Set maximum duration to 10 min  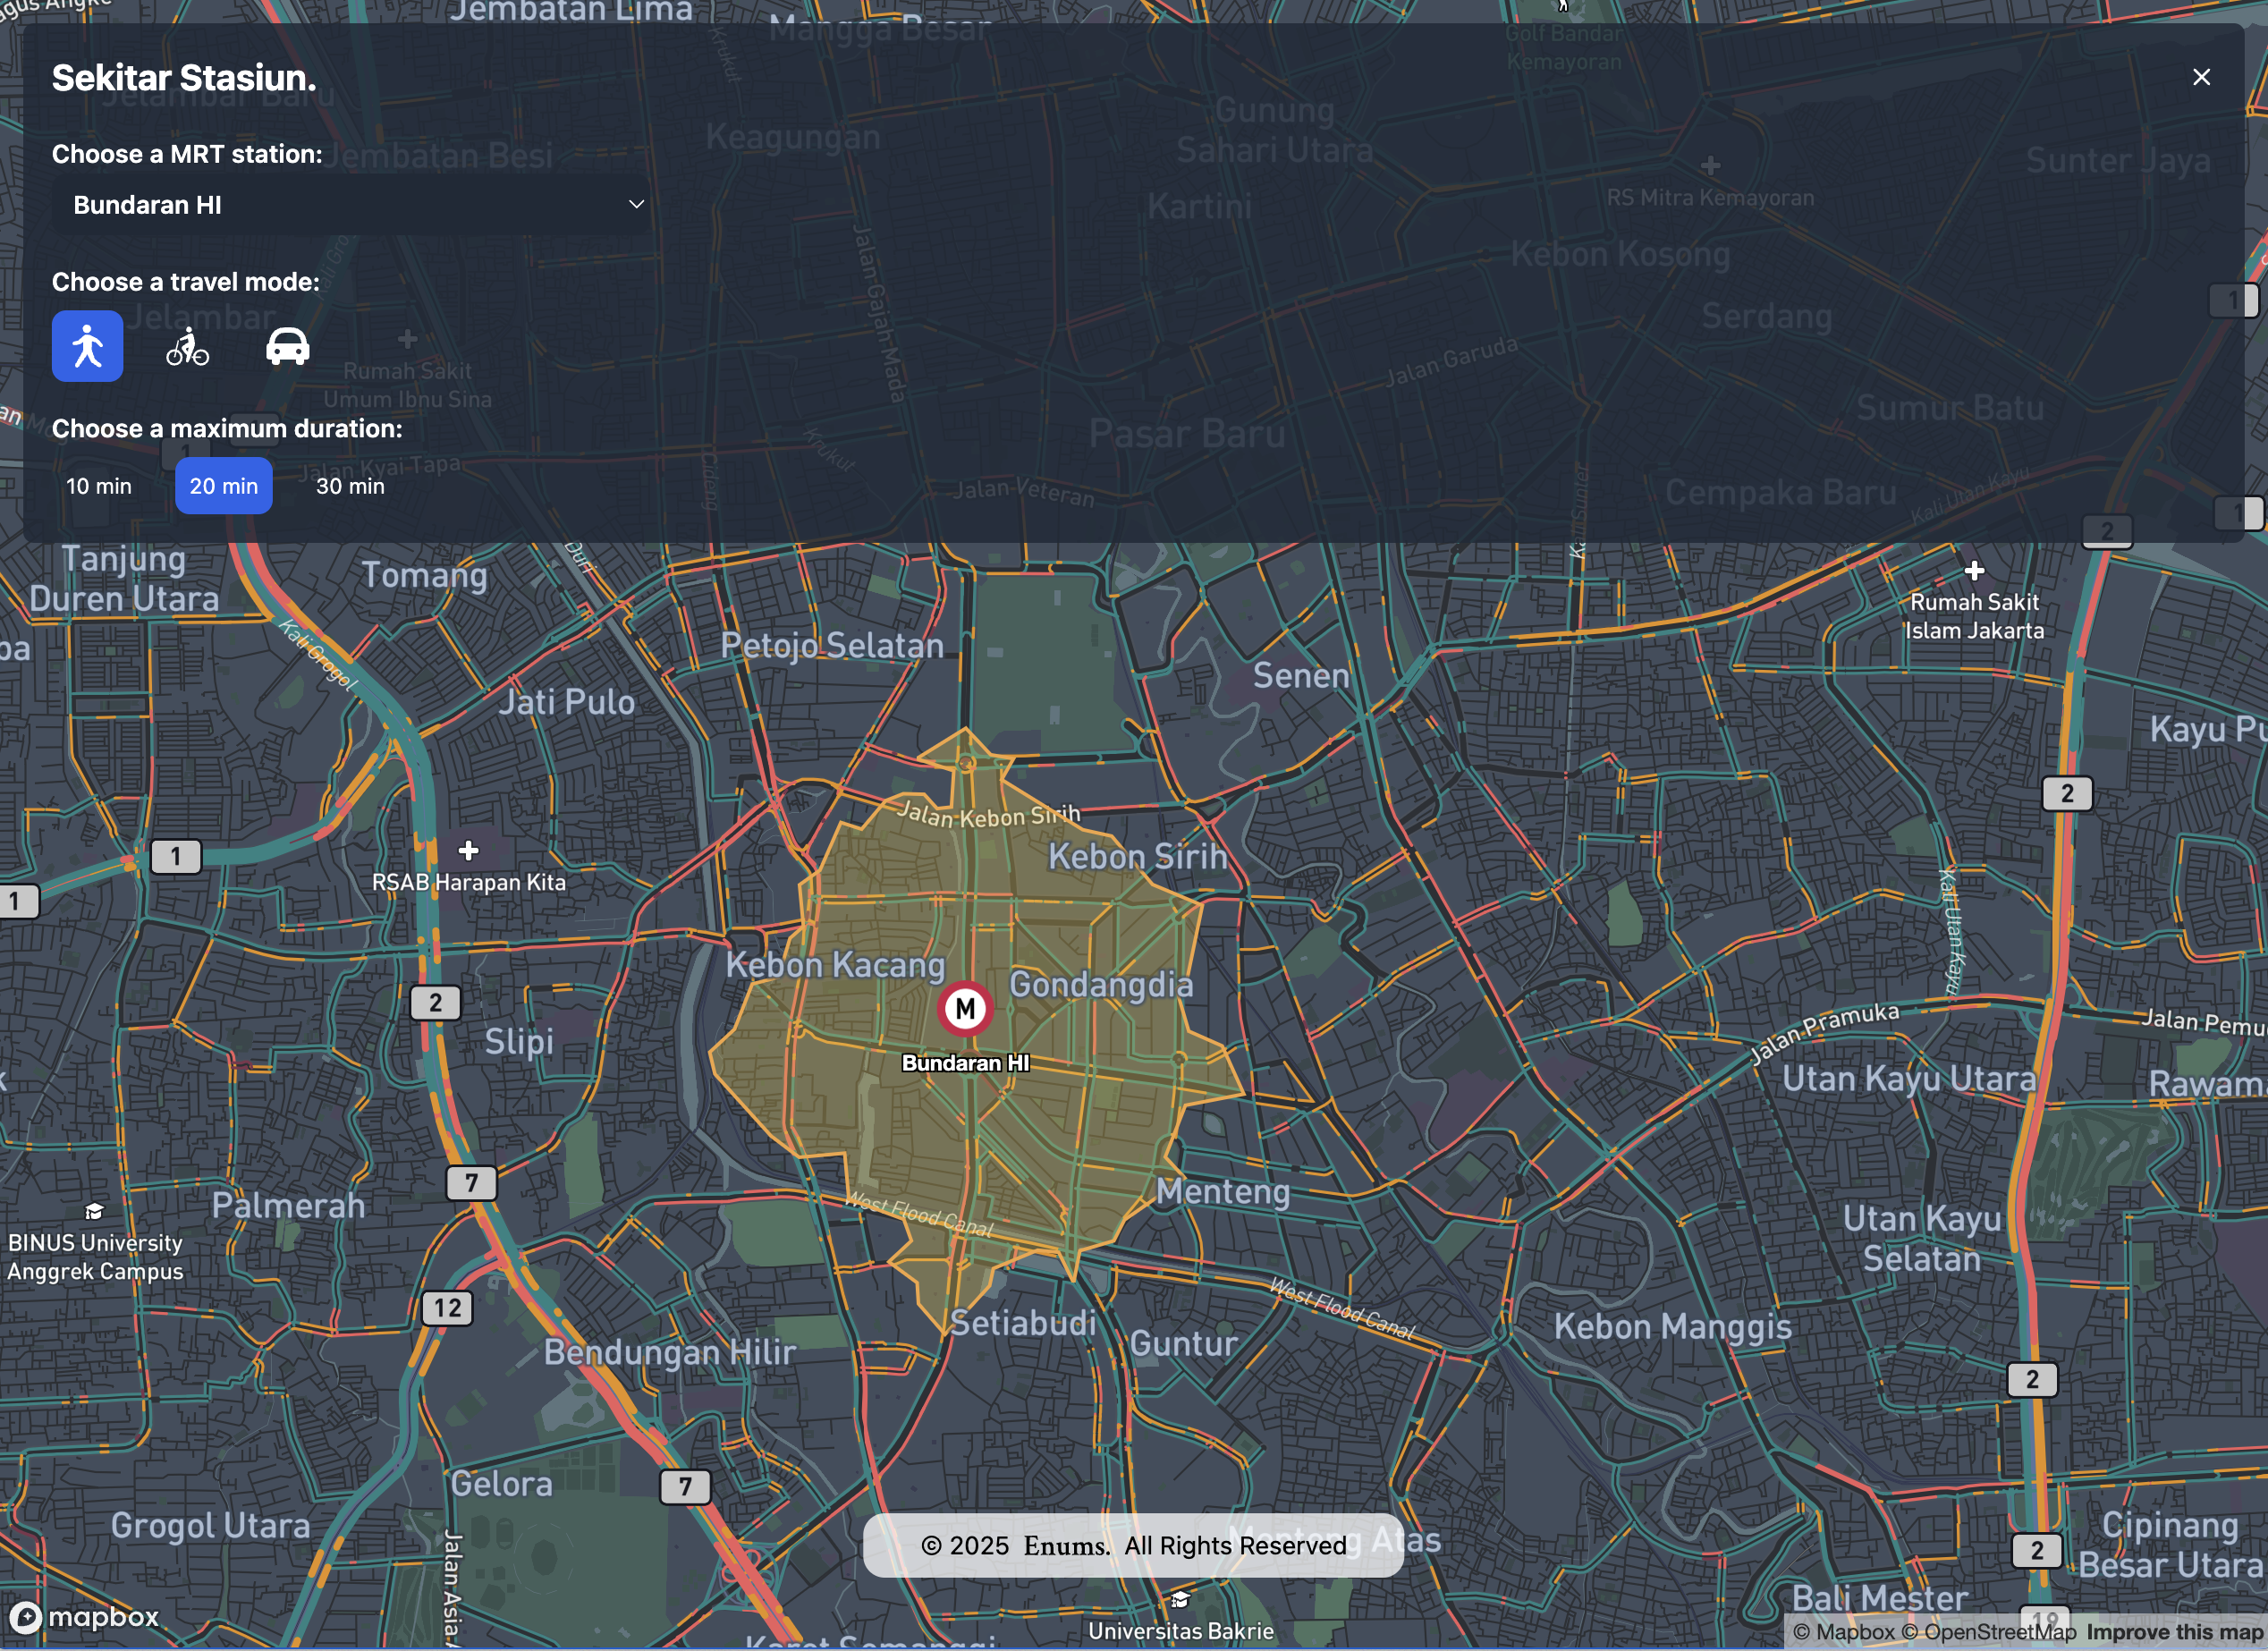(98, 486)
